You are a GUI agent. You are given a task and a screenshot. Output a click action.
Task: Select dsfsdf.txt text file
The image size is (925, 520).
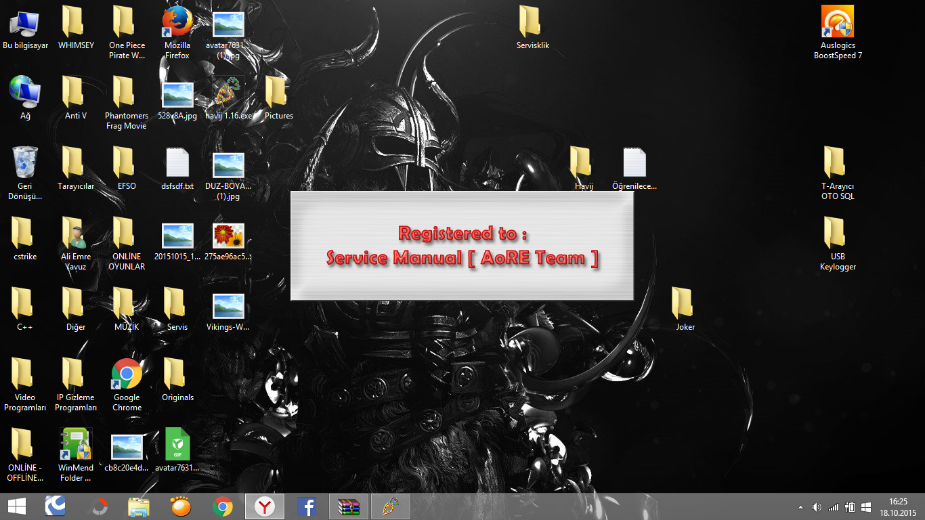[177, 169]
